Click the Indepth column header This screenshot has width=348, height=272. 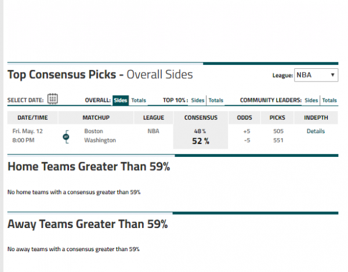(x=316, y=117)
